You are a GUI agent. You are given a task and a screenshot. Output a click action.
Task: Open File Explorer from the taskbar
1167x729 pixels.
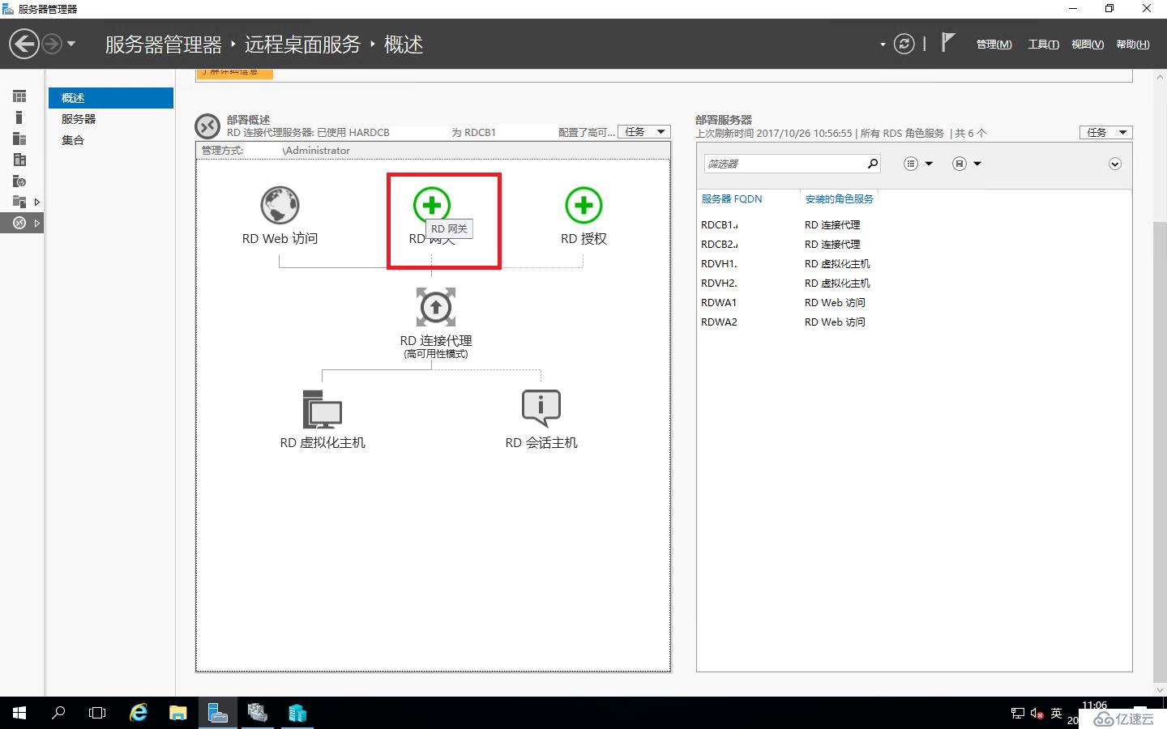tap(178, 713)
